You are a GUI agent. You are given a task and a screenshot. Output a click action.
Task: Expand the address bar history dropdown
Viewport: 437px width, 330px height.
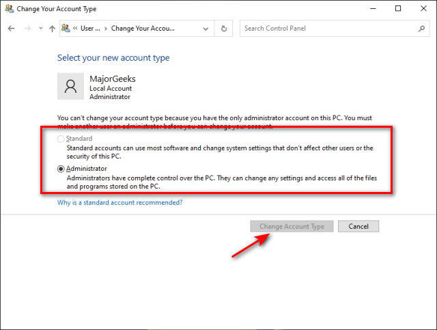click(x=206, y=29)
